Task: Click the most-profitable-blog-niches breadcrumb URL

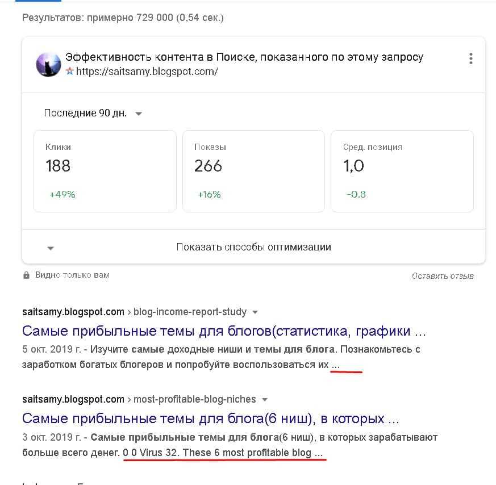Action: pos(195,399)
